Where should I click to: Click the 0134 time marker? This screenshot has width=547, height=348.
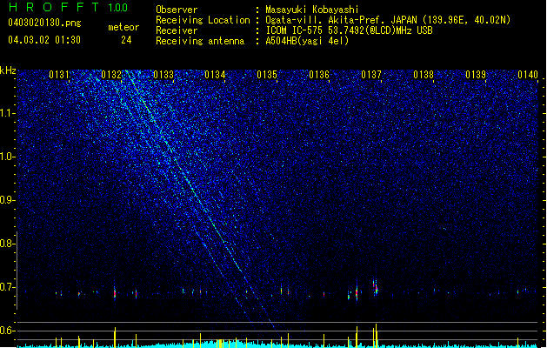tap(216, 75)
